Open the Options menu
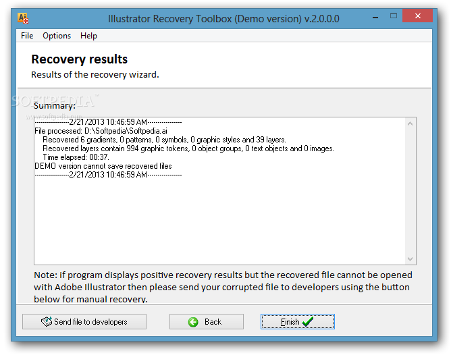Image resolution: width=451 pixels, height=355 pixels. coord(57,36)
